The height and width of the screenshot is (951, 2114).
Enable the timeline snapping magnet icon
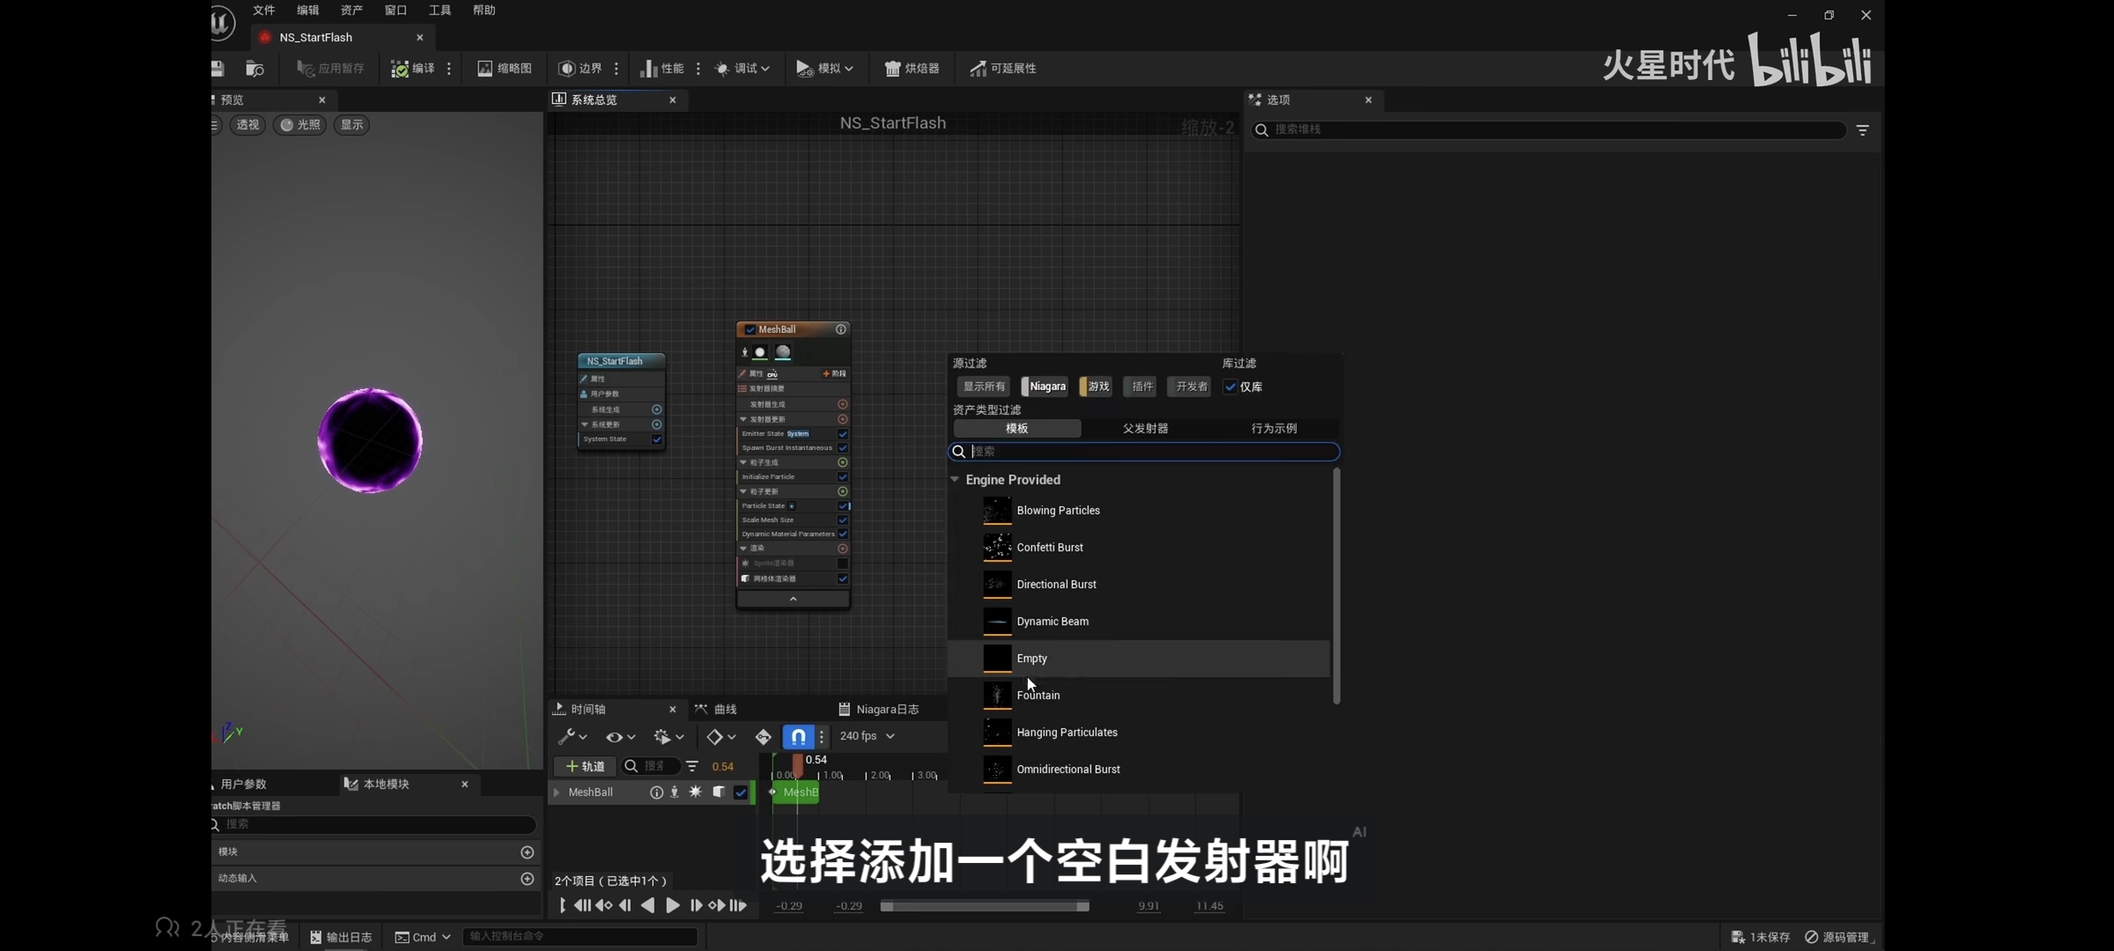[797, 736]
